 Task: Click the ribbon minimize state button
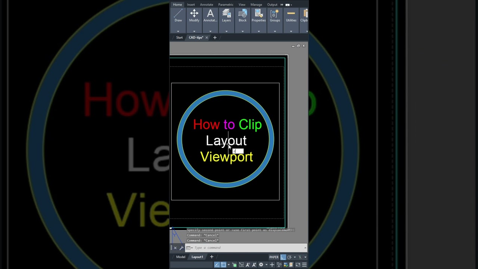[288, 4]
